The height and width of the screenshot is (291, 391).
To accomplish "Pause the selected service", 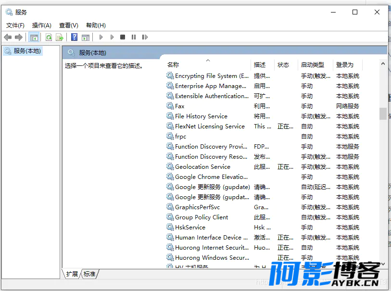I will 134,37.
